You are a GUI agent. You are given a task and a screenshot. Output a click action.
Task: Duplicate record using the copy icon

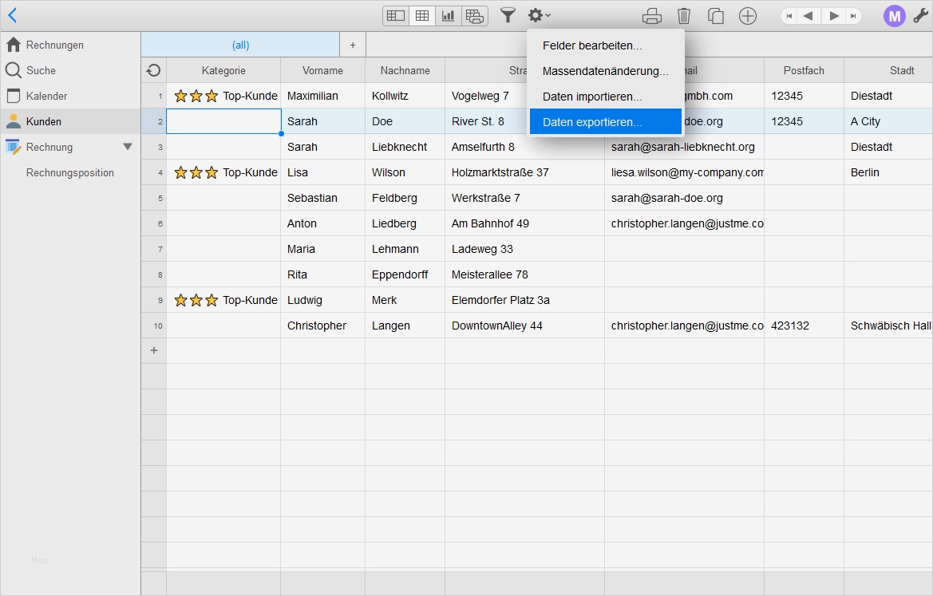716,16
